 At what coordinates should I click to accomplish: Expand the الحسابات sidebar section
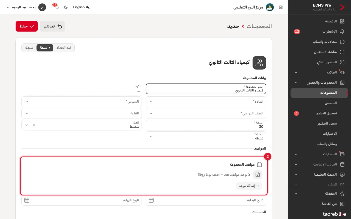coord(319,154)
